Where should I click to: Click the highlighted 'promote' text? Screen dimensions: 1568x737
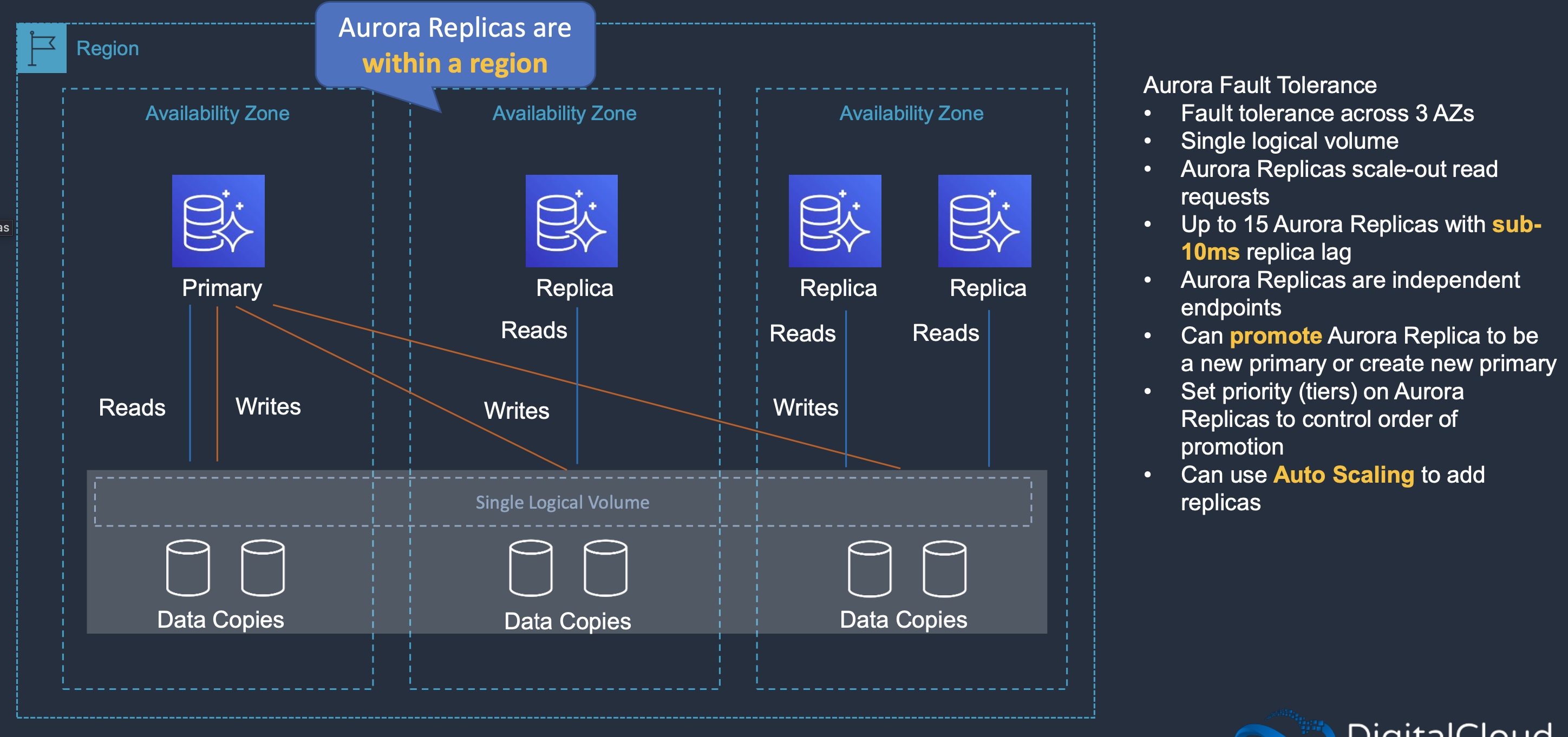point(1275,335)
